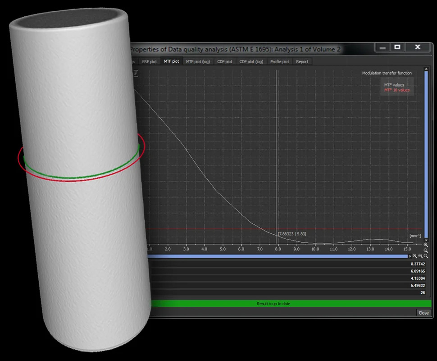Open the Report tab
Image resolution: width=437 pixels, height=361 pixels.
(x=302, y=61)
